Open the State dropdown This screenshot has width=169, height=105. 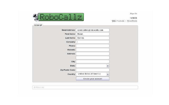tap(93, 66)
